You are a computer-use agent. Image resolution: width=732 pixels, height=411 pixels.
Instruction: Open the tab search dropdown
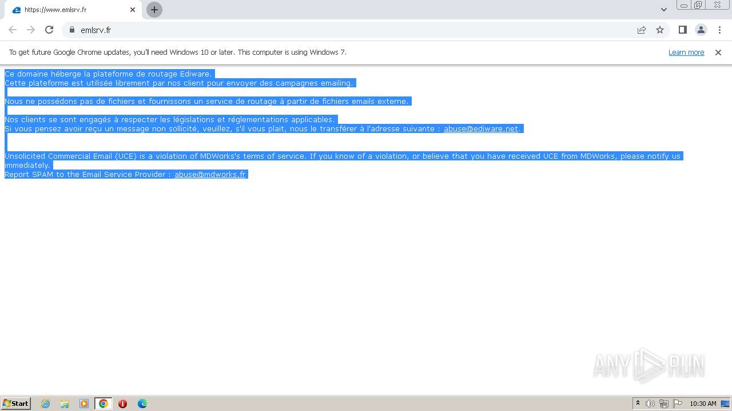pyautogui.click(x=663, y=10)
